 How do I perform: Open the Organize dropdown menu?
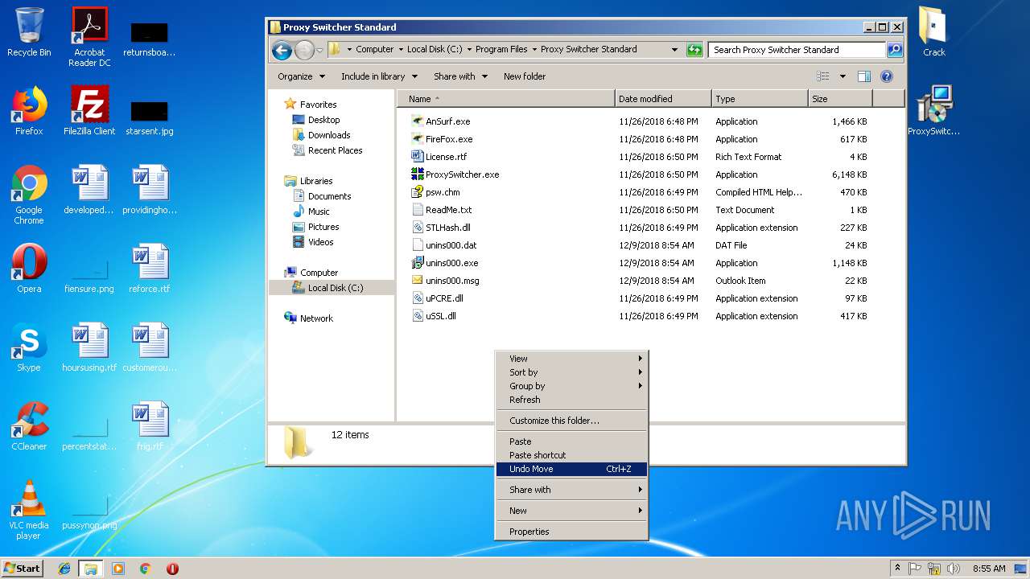tap(302, 76)
